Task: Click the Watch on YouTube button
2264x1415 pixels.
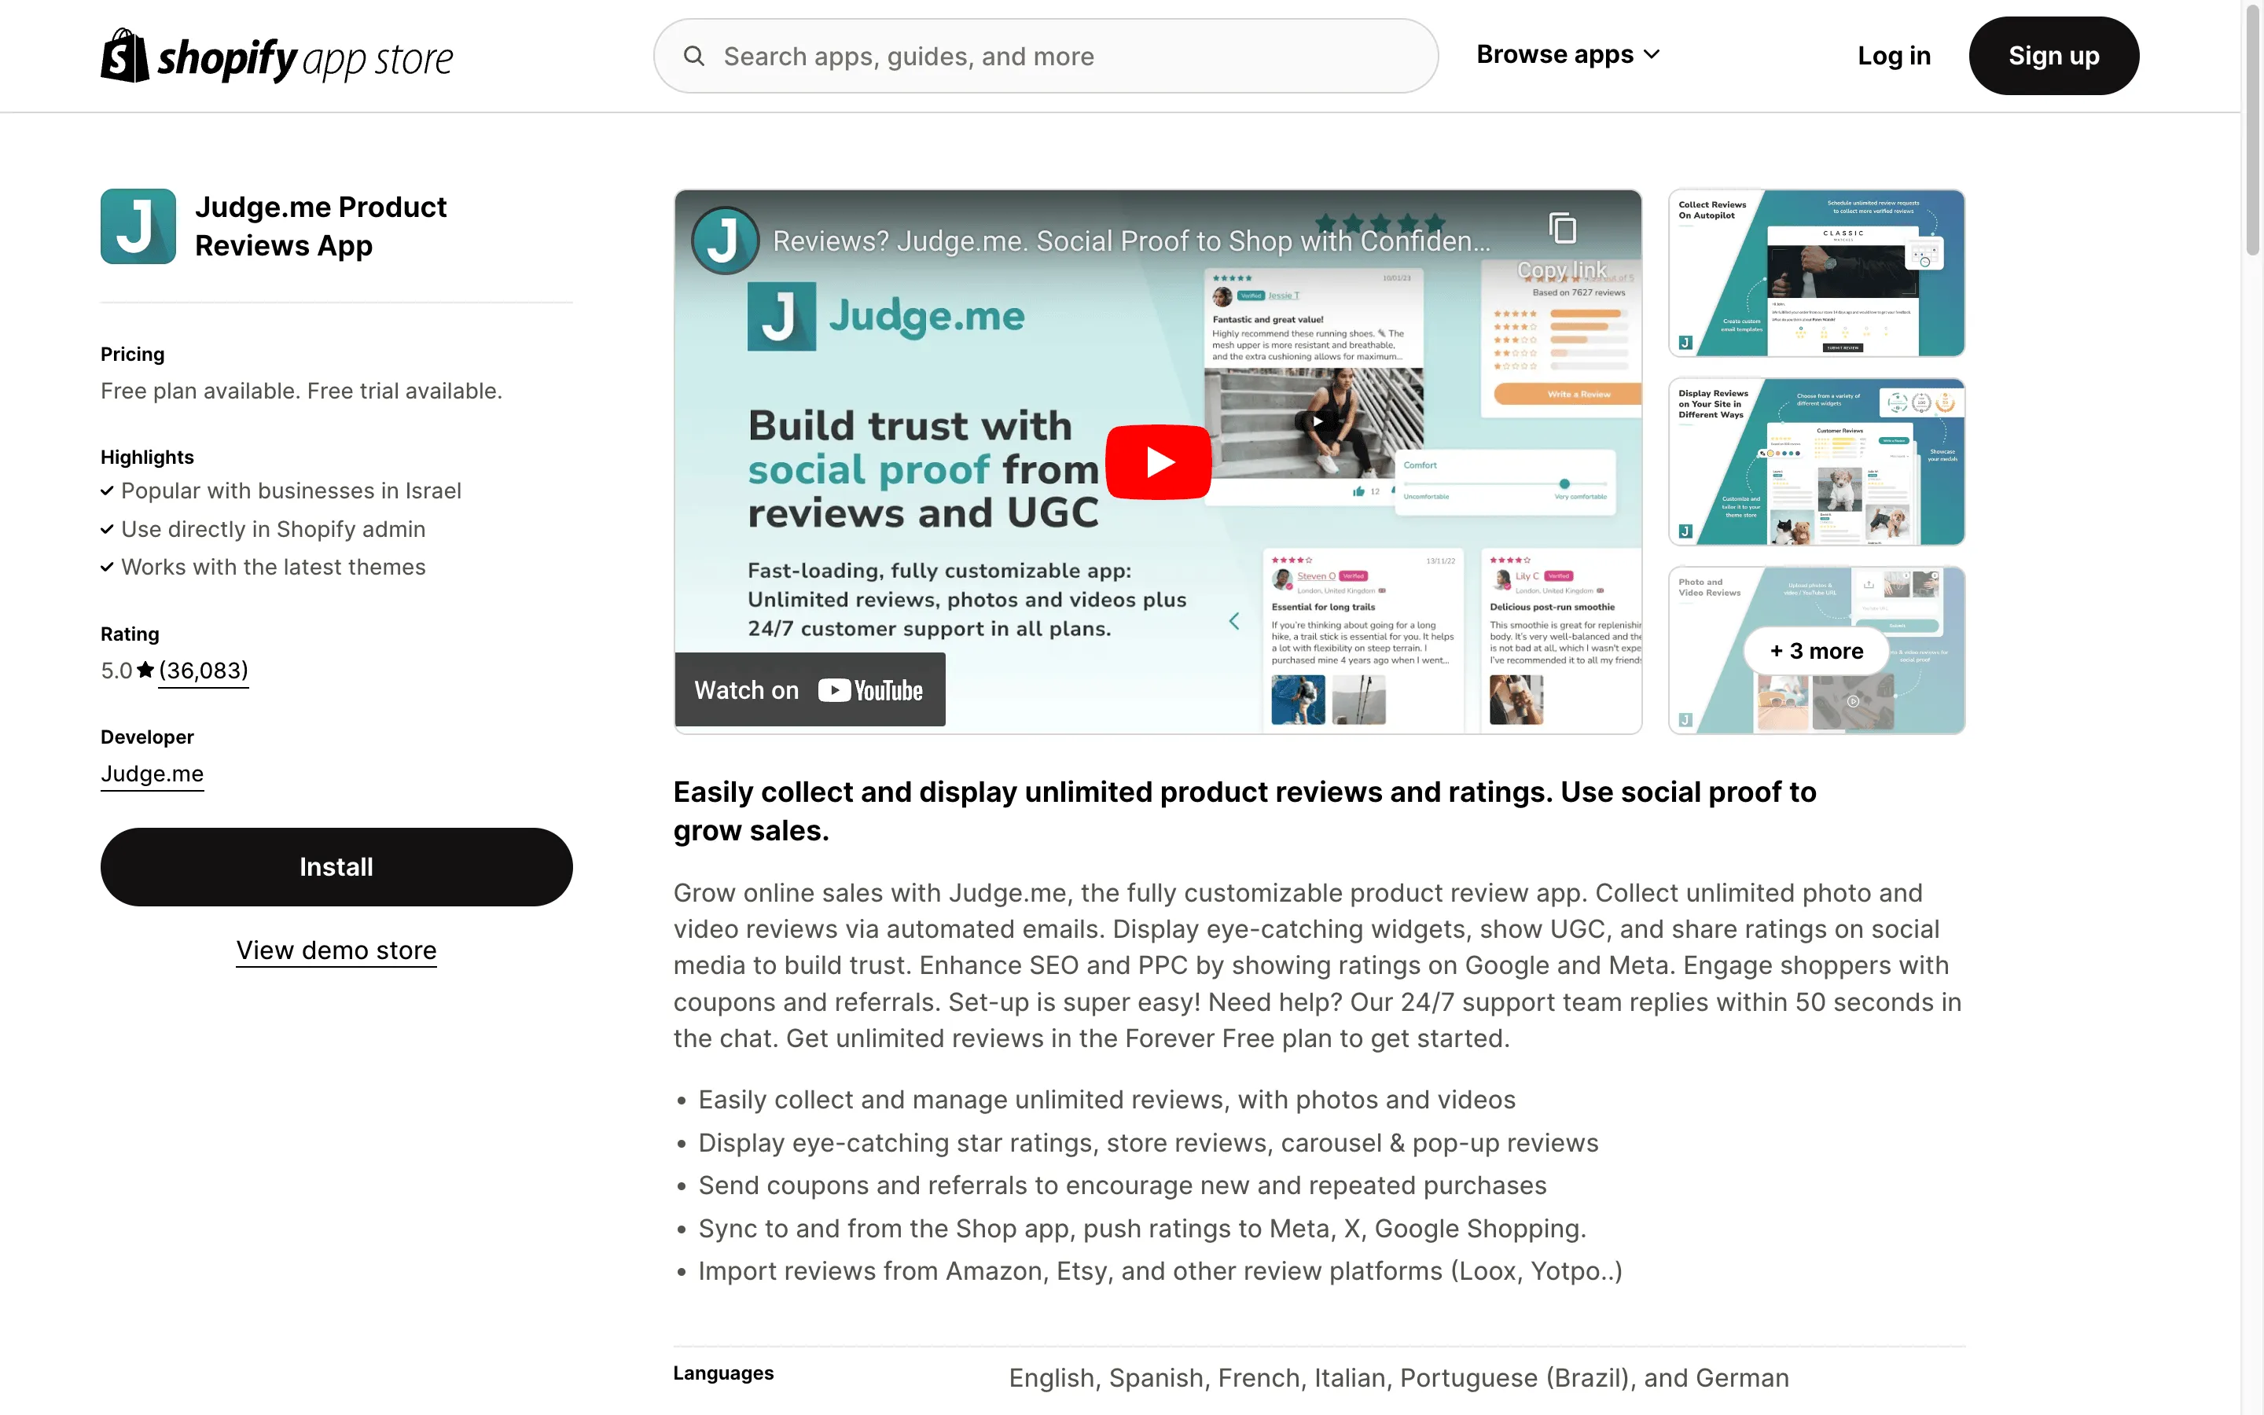Action: coord(809,689)
